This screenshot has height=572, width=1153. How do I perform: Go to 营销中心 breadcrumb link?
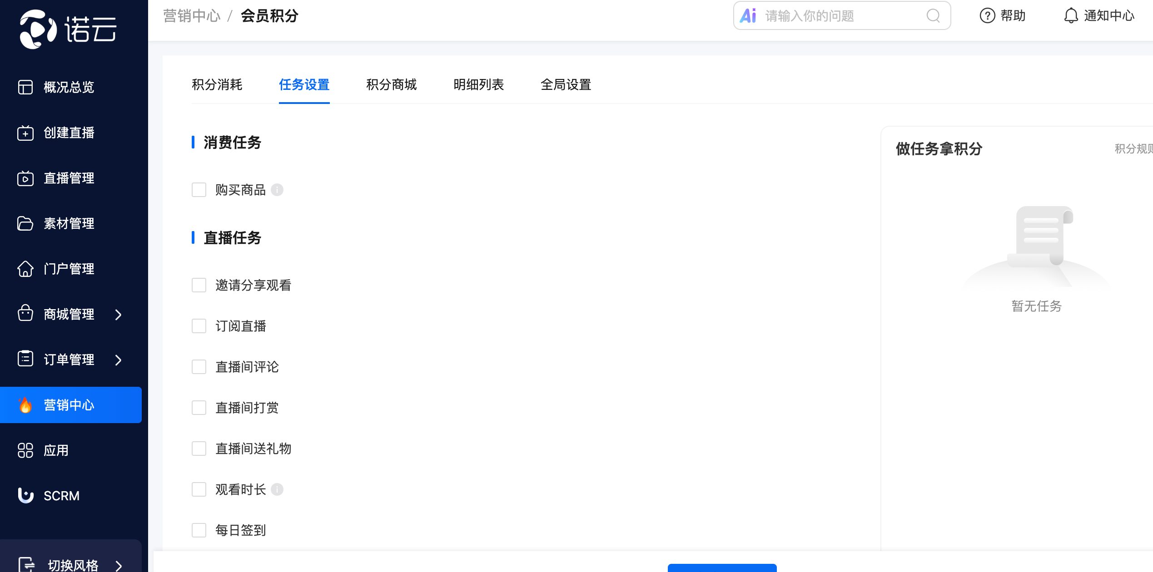[192, 16]
